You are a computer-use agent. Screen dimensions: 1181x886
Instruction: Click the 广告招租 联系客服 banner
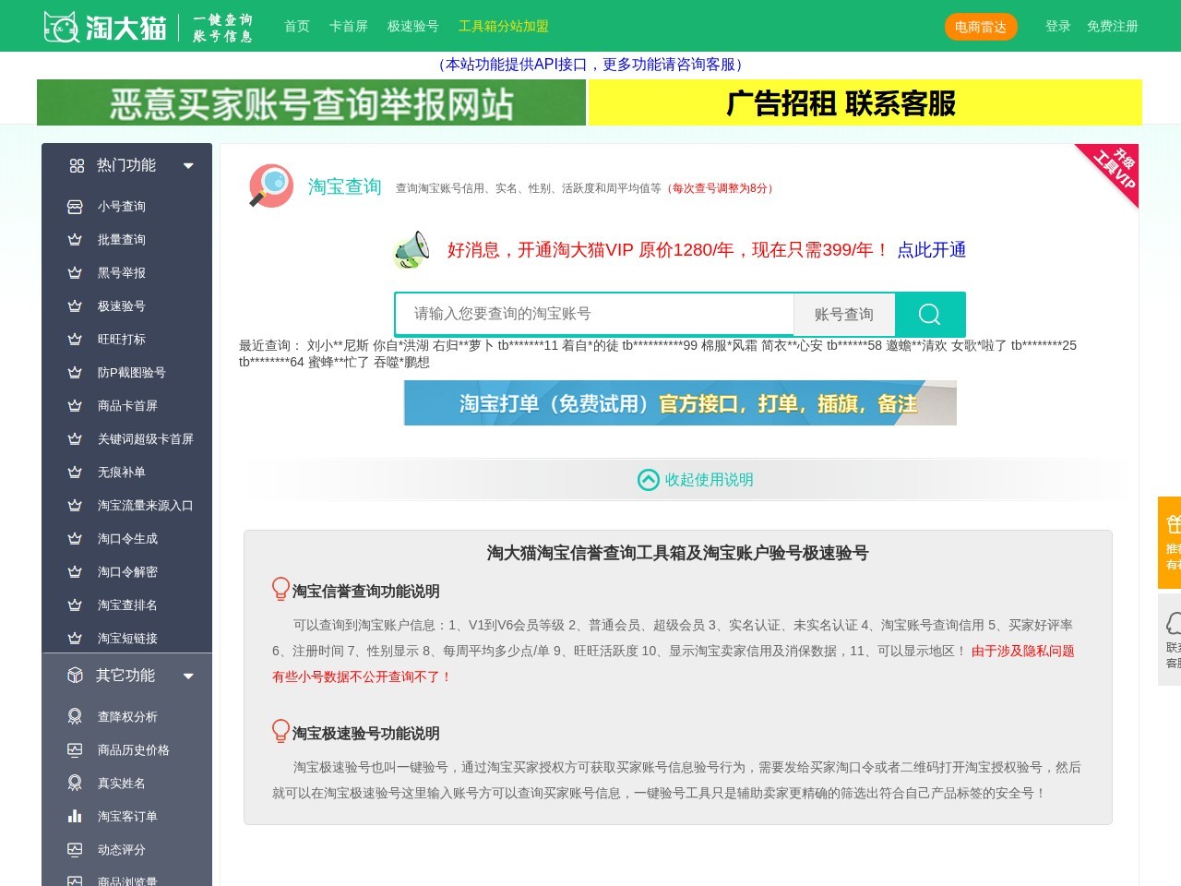coord(865,102)
